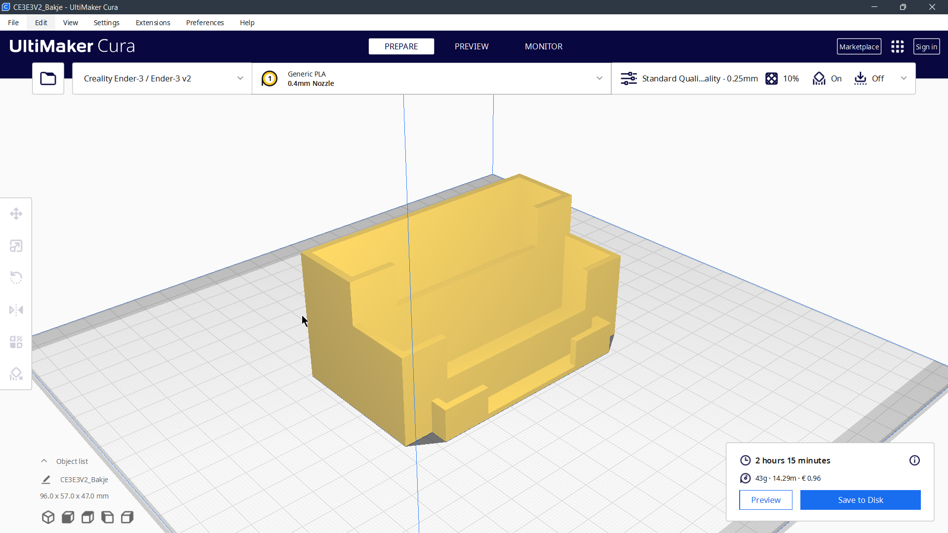Select the front view camera preset

coord(68,517)
